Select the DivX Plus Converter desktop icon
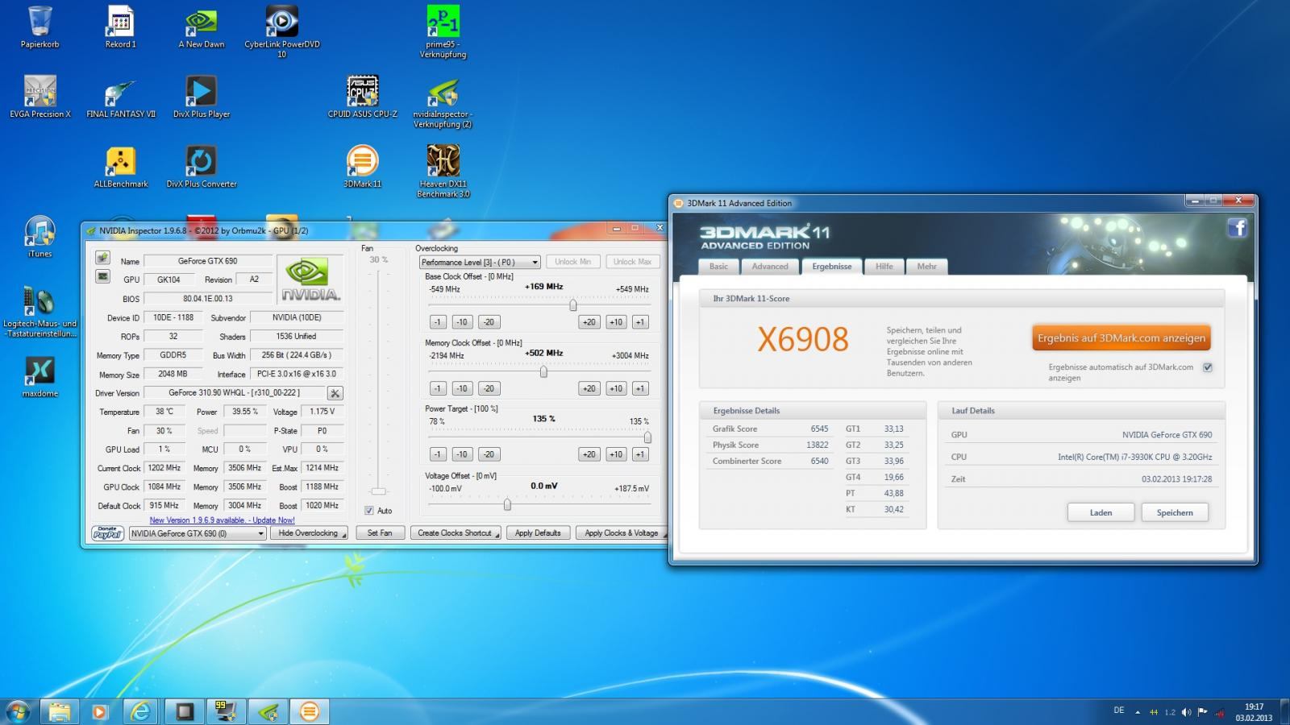The image size is (1290, 725). 202,167
